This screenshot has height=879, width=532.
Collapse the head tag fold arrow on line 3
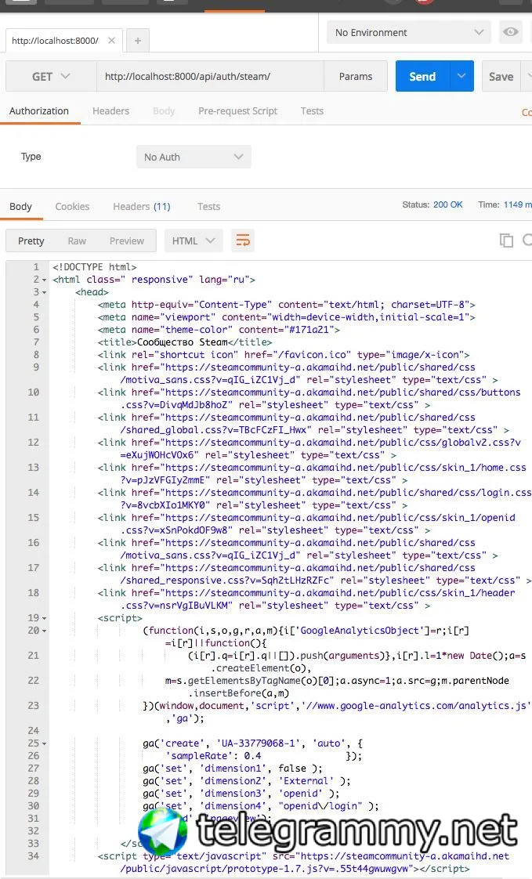pos(45,292)
